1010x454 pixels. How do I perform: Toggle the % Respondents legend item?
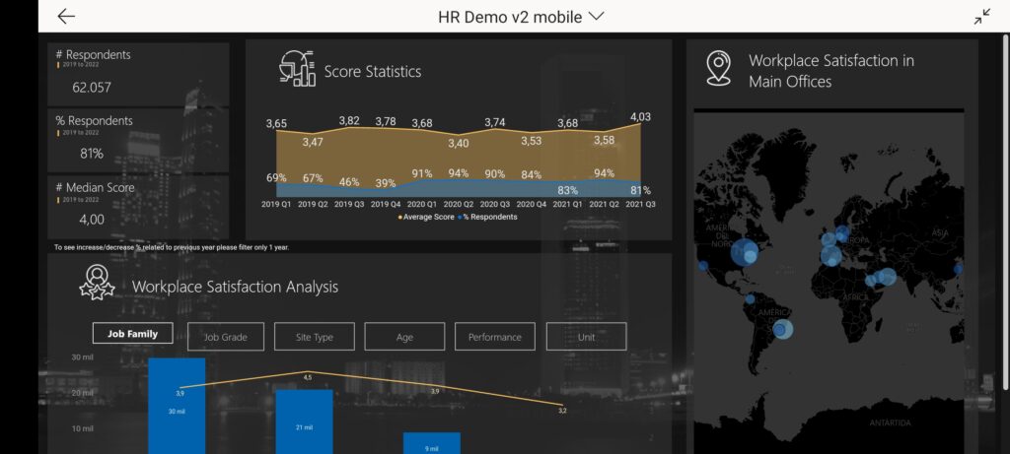487,217
